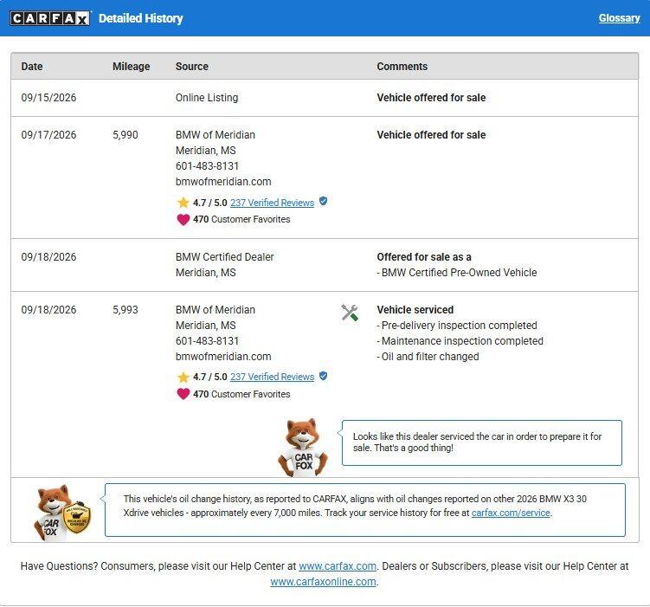Click the dealer serviced the car speech bubble
This screenshot has width=650, height=607.
coord(482,442)
